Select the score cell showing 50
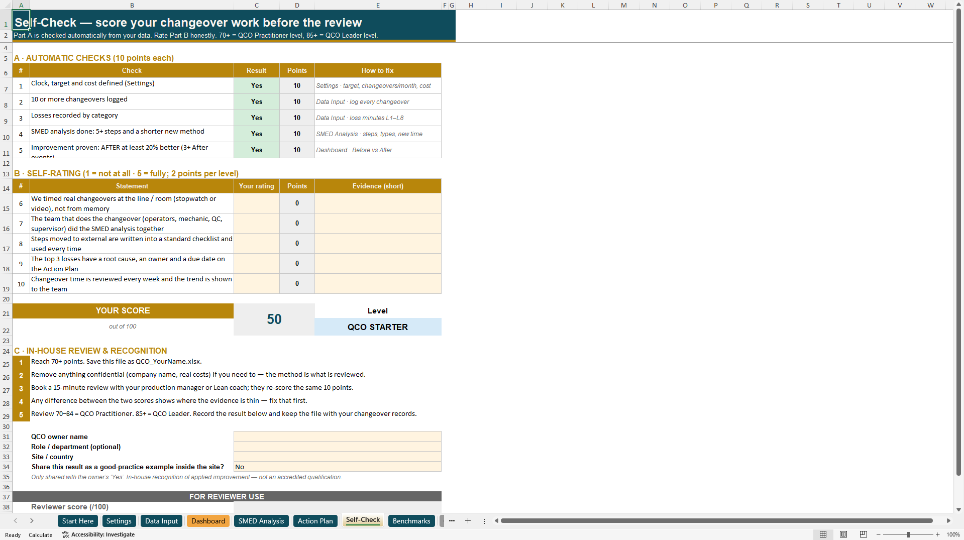Image resolution: width=964 pixels, height=540 pixels. 274,319
